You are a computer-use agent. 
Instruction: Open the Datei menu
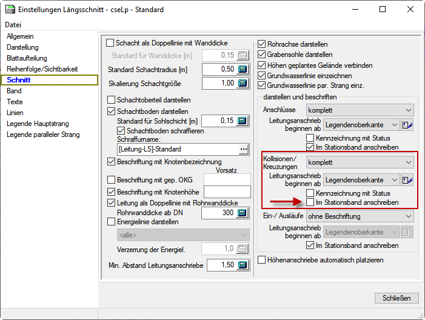(x=13, y=25)
